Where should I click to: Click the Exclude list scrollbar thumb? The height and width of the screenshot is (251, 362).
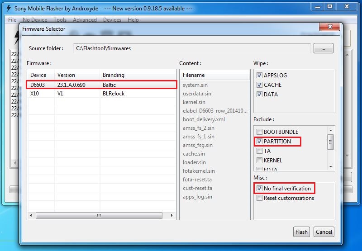[x=331, y=142]
